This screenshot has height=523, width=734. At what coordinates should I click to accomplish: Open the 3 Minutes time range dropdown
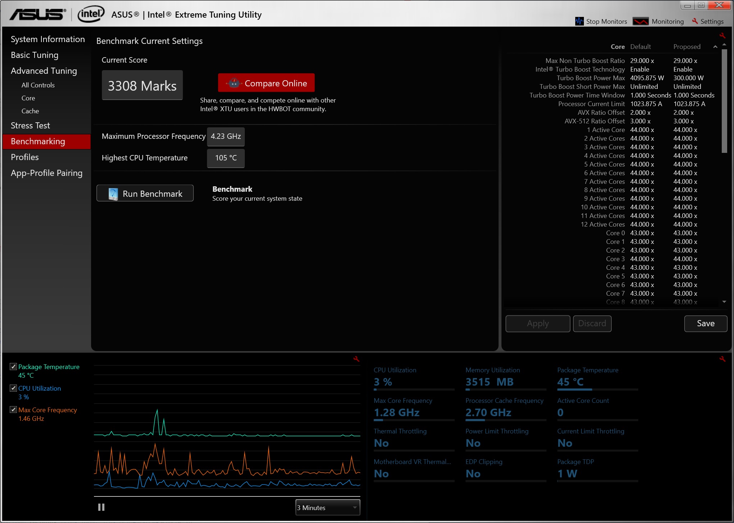pyautogui.click(x=328, y=508)
